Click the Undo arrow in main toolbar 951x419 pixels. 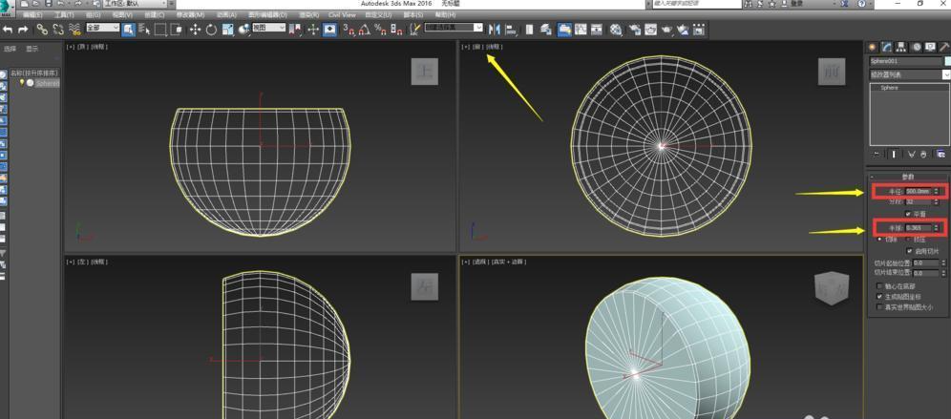coord(8,30)
